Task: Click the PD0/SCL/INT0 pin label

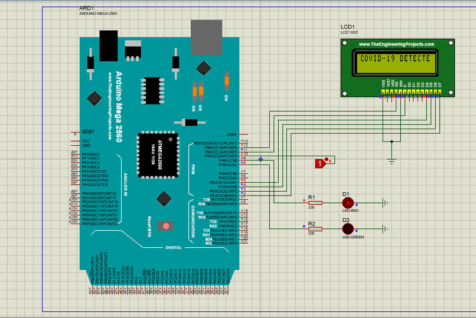Action: pyautogui.click(x=224, y=244)
